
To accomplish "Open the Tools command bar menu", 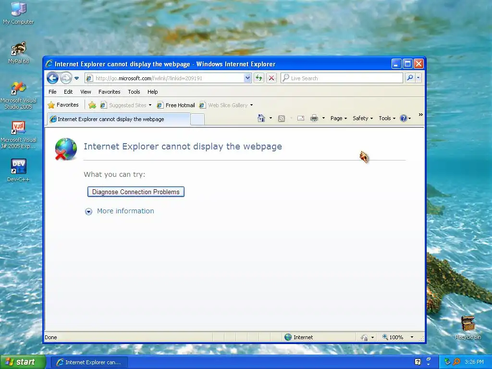I will point(387,118).
